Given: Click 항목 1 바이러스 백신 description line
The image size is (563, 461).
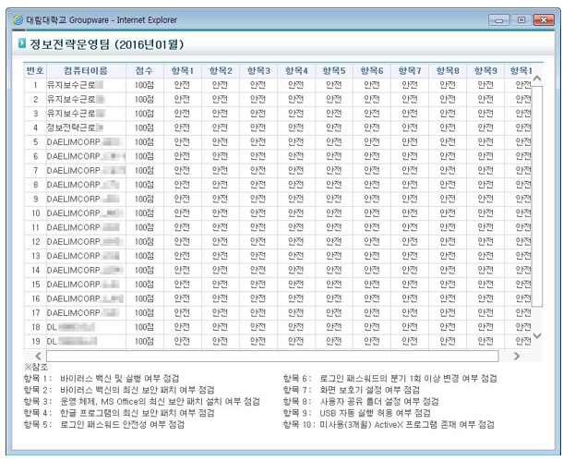Looking at the screenshot, I should tap(102, 379).
